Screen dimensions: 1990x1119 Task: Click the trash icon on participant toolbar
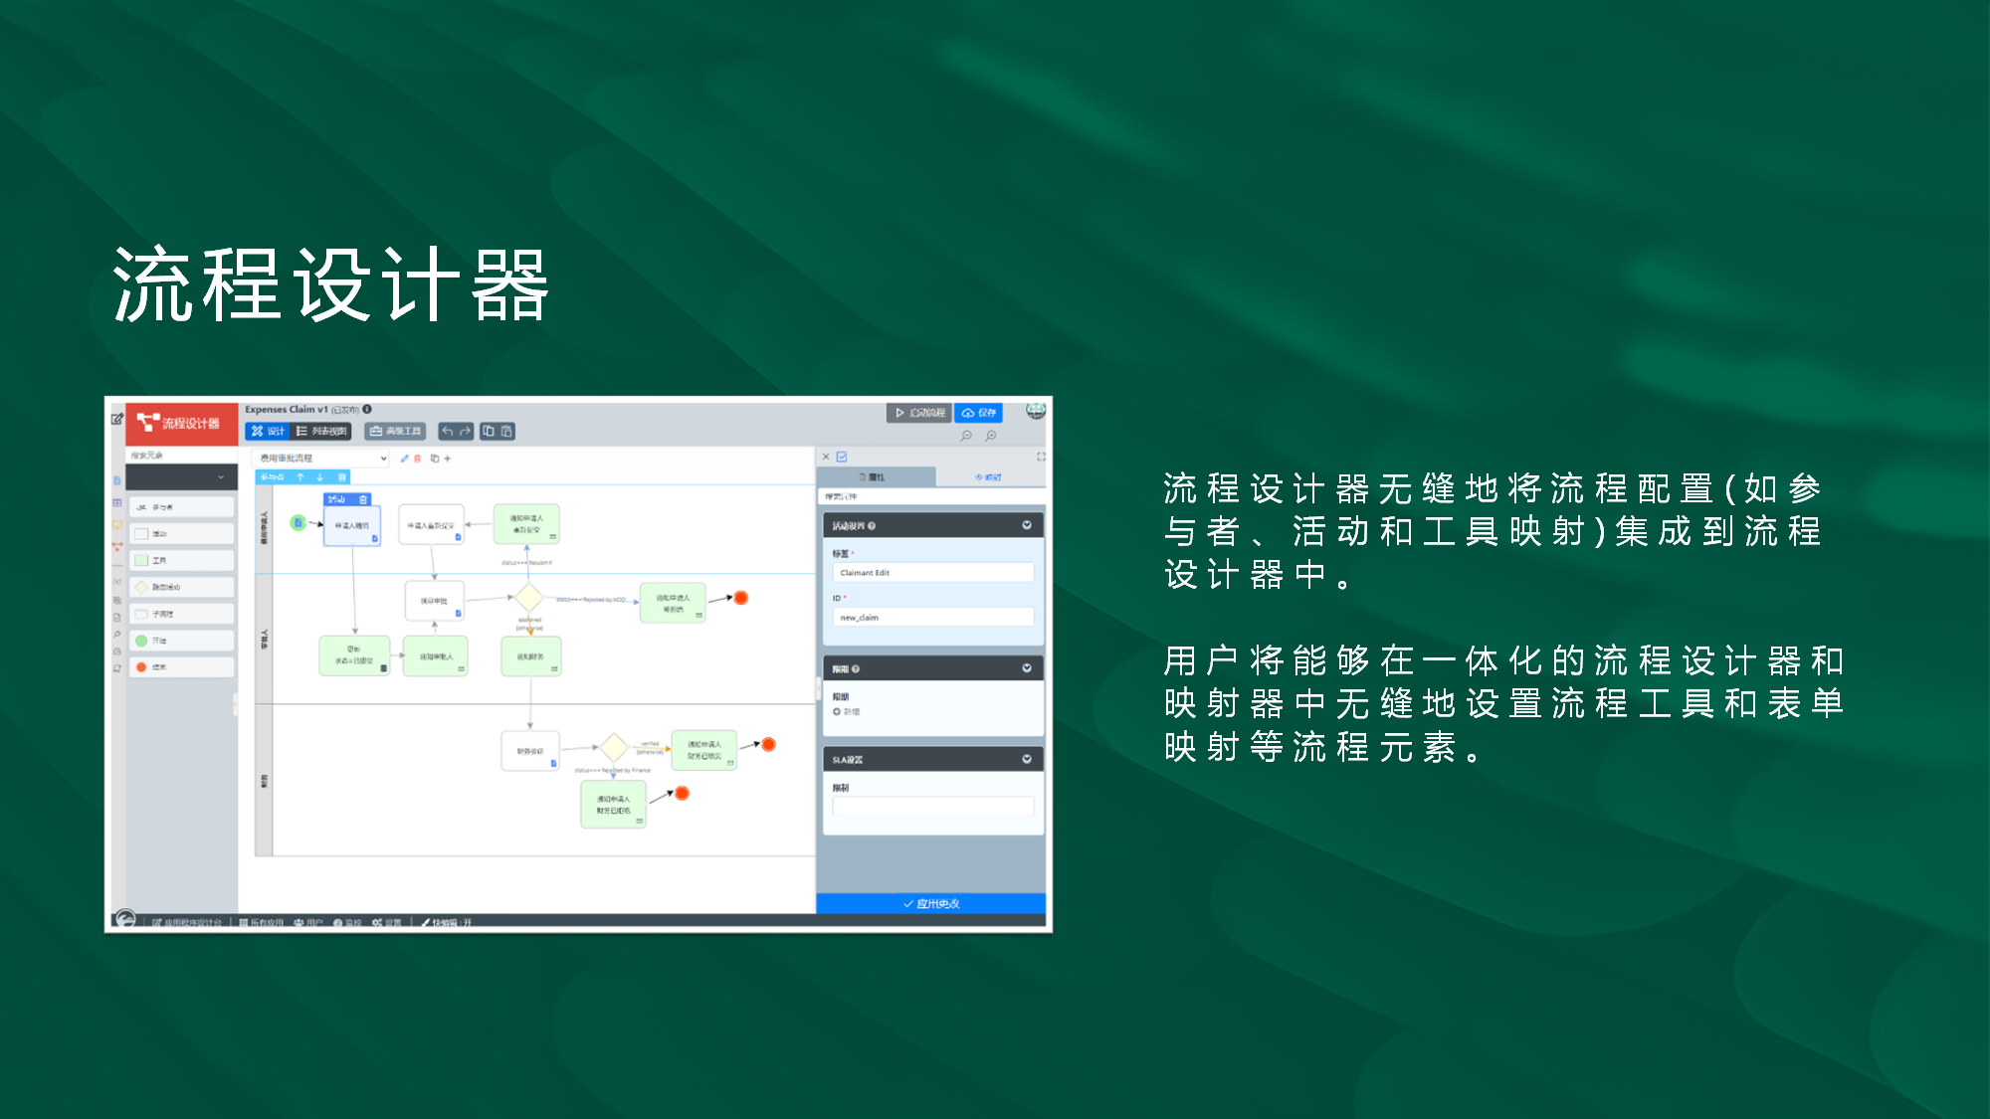click(342, 477)
